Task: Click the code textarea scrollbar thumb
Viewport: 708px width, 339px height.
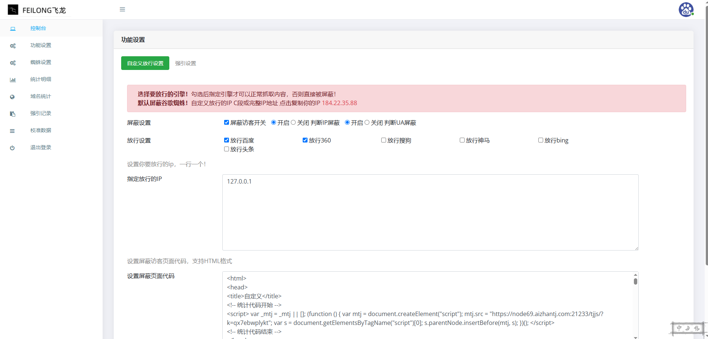Action: click(x=635, y=281)
